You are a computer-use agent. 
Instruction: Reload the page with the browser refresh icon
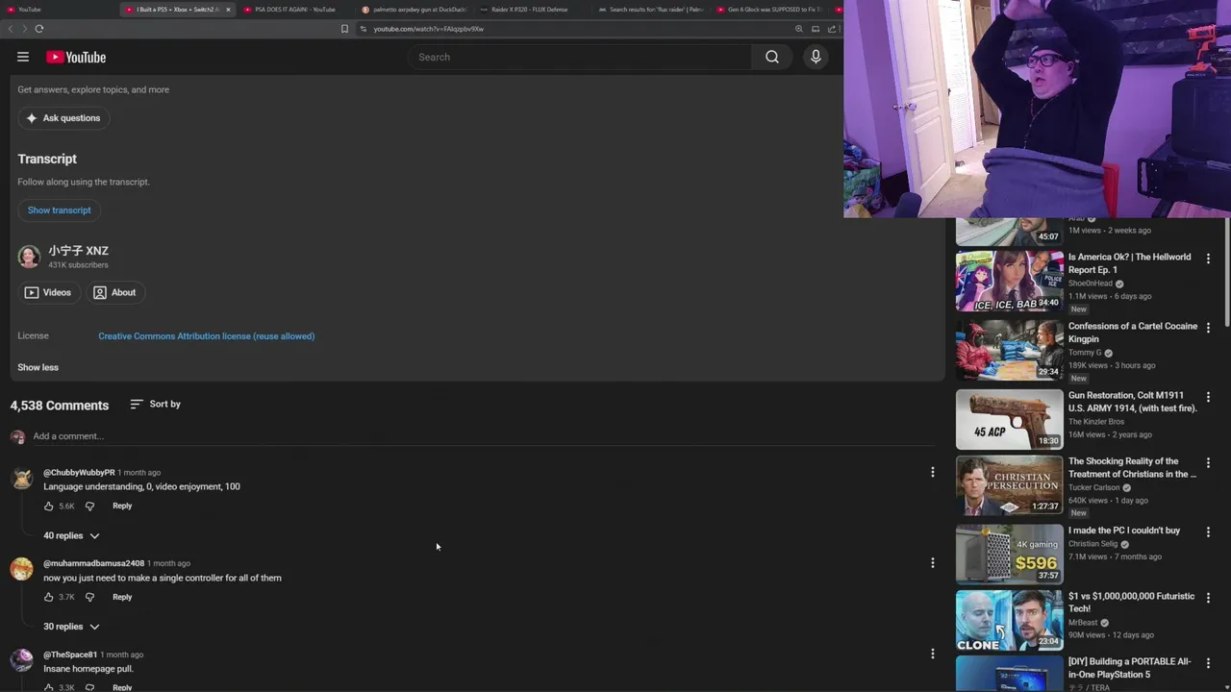[39, 29]
